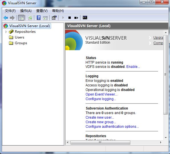
Task: Open the 操作(A) menu
Action: [26, 11]
